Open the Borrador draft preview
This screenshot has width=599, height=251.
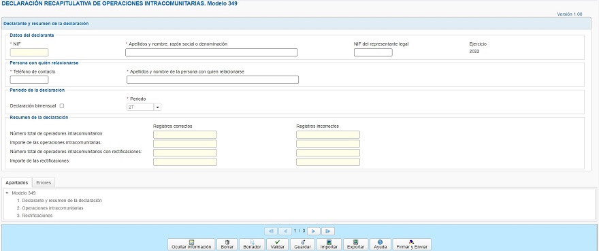pyautogui.click(x=252, y=244)
